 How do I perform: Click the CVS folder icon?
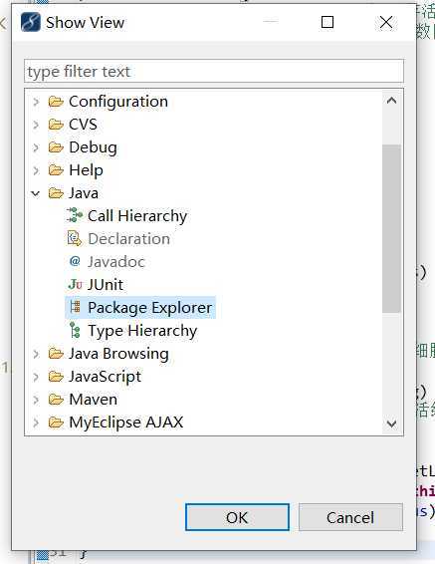tap(56, 125)
